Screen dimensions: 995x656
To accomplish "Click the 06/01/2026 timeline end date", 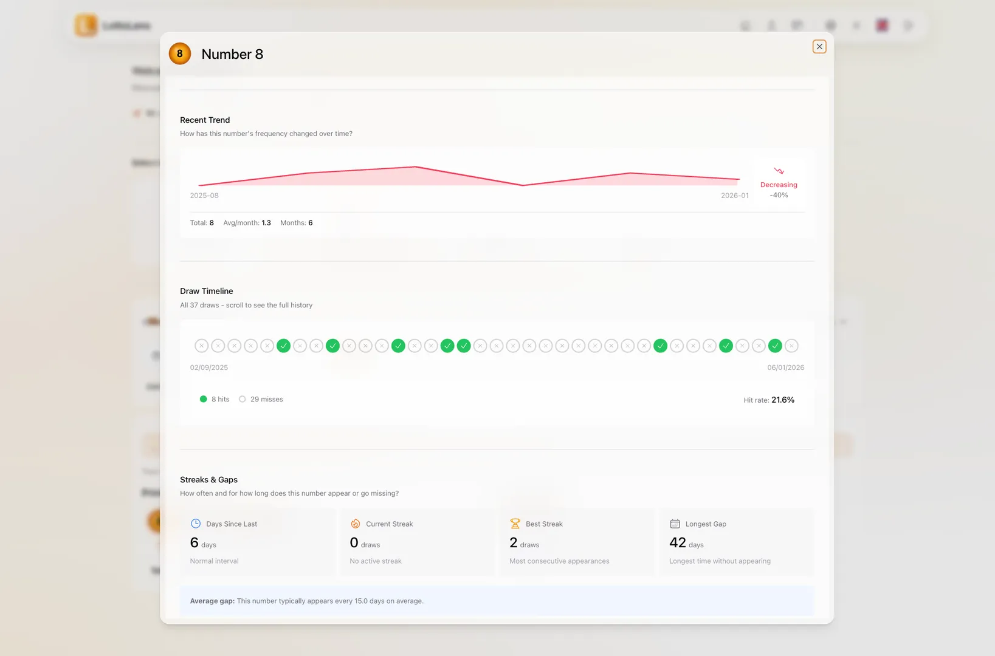I will (785, 367).
